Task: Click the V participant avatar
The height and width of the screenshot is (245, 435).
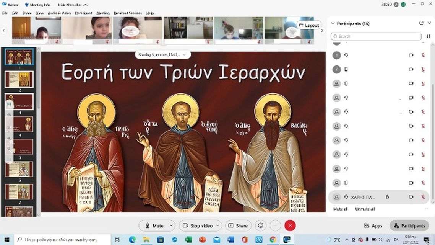Action: [x=336, y=69]
